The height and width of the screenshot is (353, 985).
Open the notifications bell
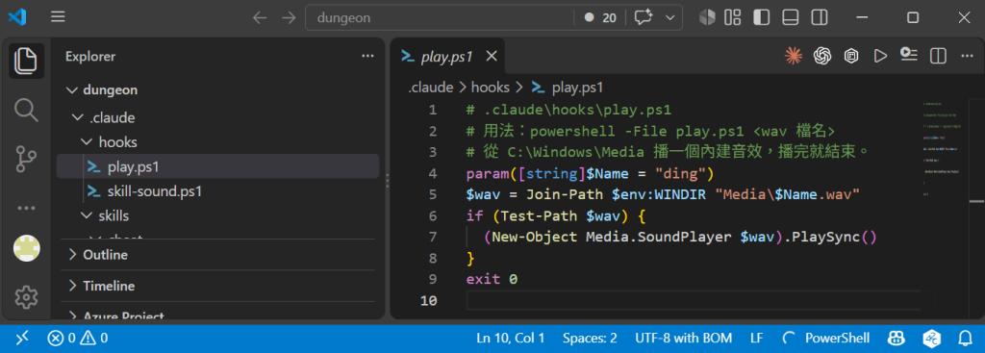pos(965,339)
